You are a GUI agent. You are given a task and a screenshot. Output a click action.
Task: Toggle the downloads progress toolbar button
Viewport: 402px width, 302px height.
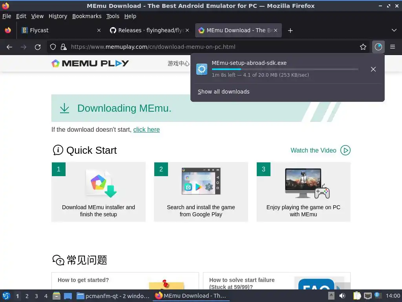(378, 47)
